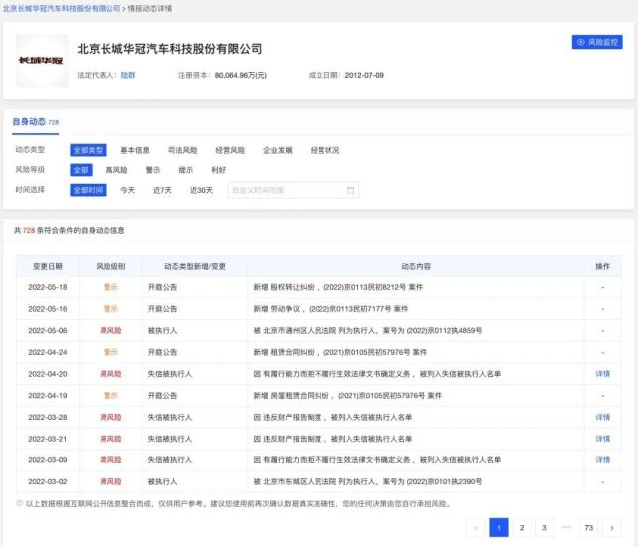Image resolution: width=638 pixels, height=547 pixels.
Task: Click the 动态内容 column header
Action: 416,266
